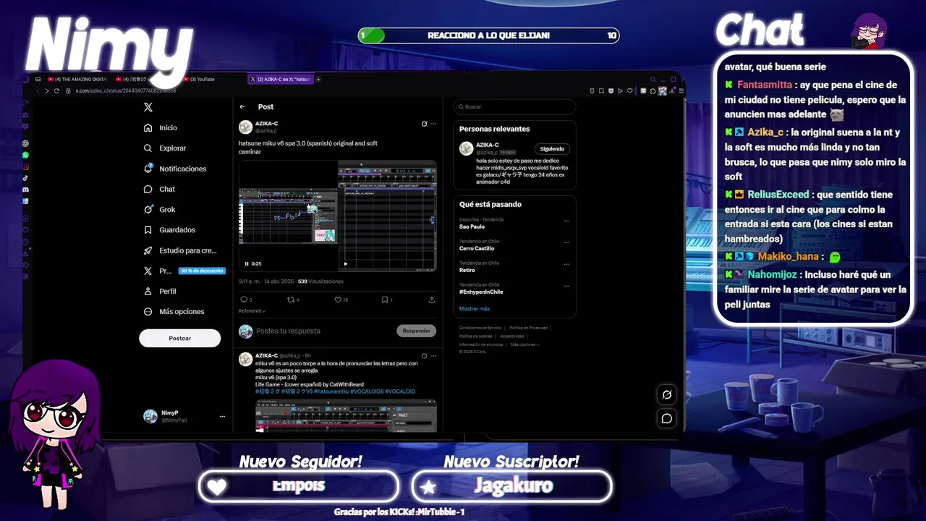Screen dimensions: 926x521
Task: Open Grok from the X sidebar
Action: 160,209
